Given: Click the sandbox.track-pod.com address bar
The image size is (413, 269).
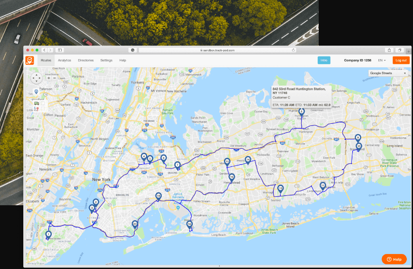Looking at the screenshot, I should (217, 50).
